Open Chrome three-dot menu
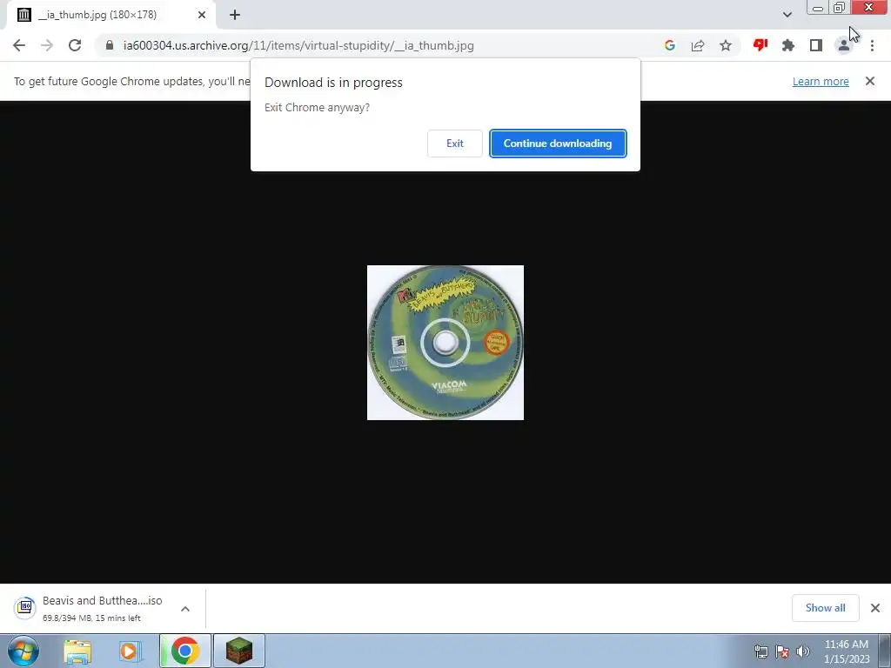This screenshot has height=668, width=891. [x=872, y=45]
